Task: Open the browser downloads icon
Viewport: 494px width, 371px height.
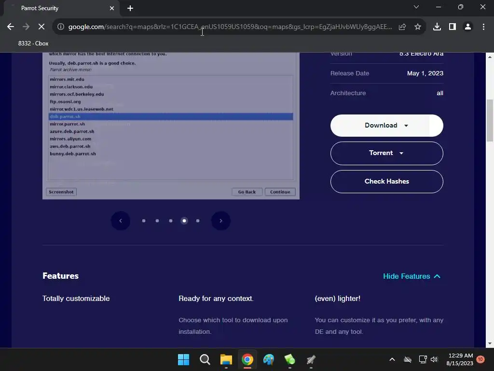Action: point(437,27)
